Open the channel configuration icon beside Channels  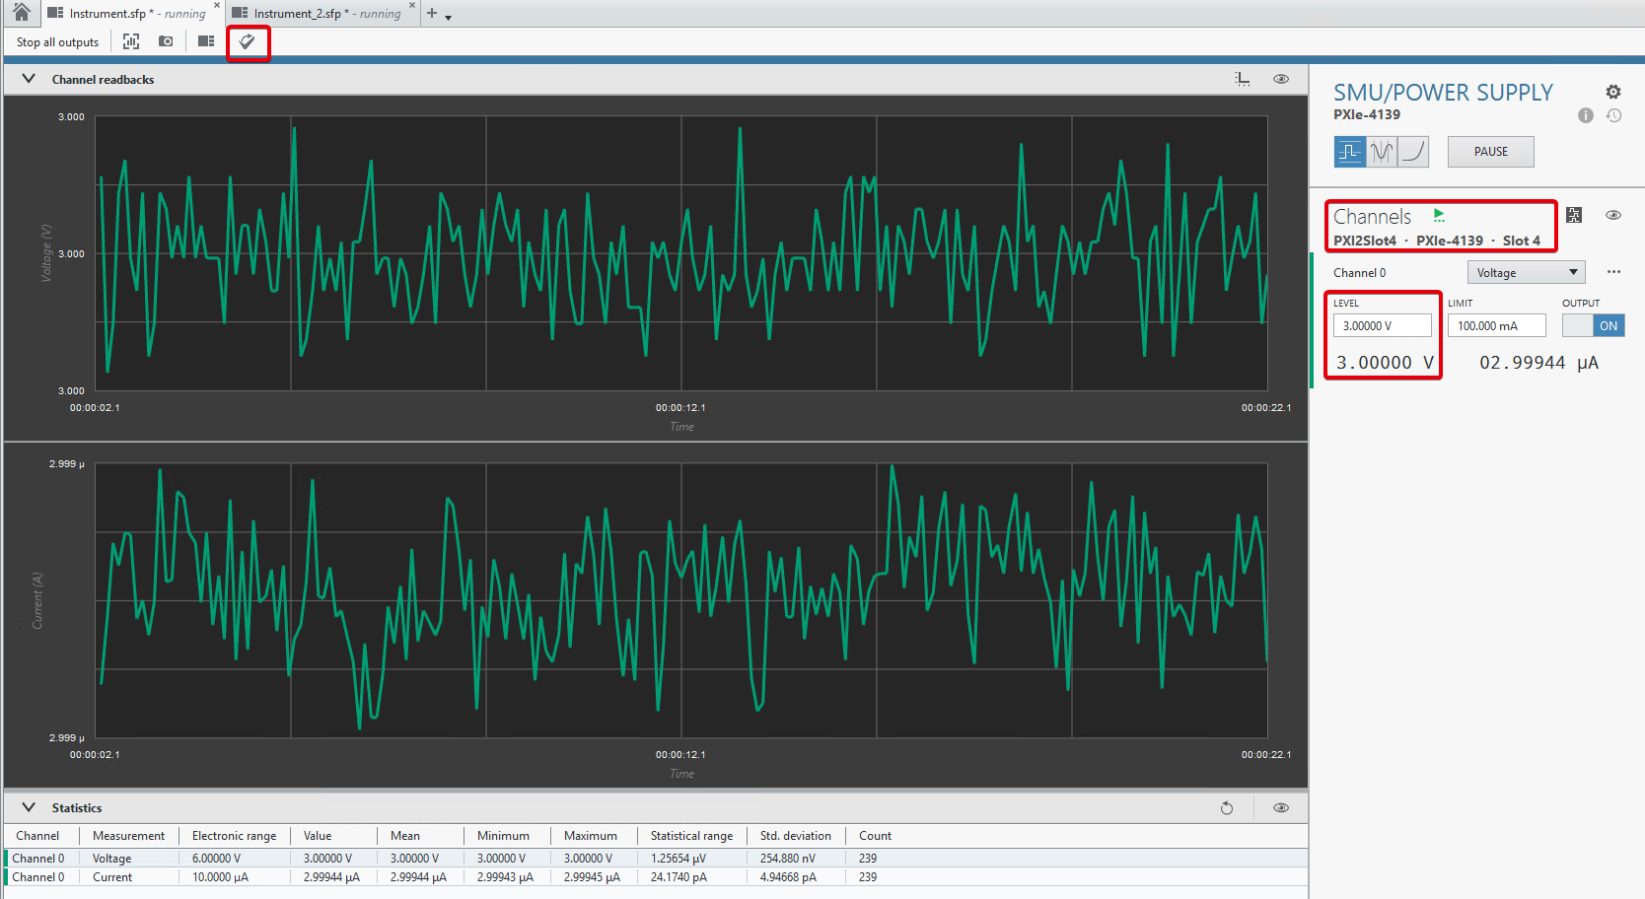tap(1574, 215)
